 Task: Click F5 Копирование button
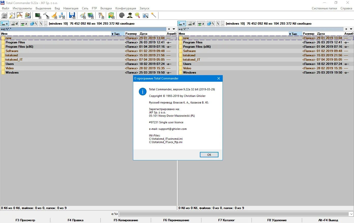(x=126, y=220)
